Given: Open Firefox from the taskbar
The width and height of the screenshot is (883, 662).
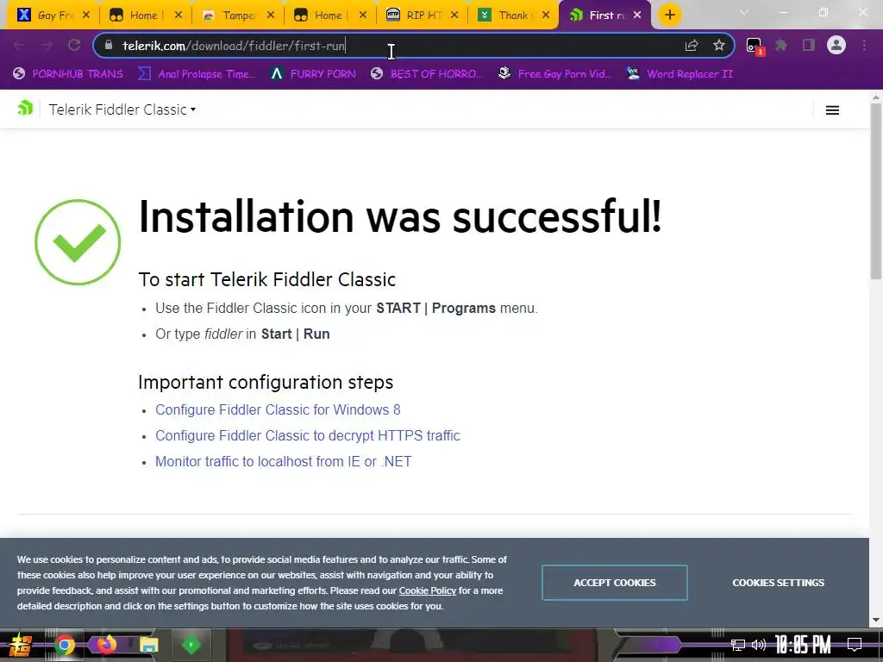Looking at the screenshot, I should 106,645.
